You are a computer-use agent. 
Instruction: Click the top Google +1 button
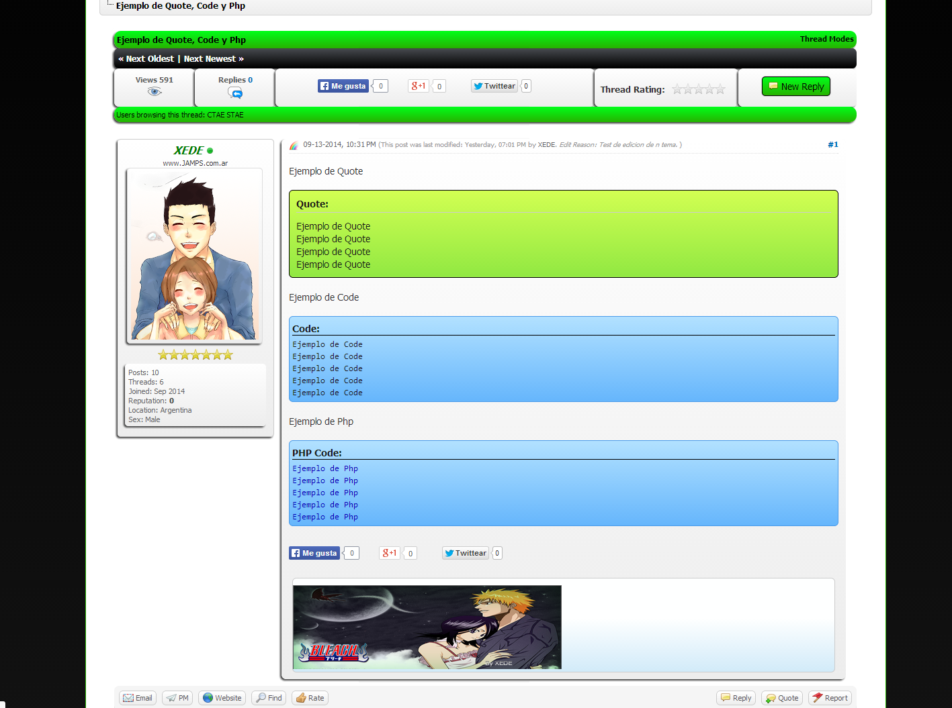[418, 86]
